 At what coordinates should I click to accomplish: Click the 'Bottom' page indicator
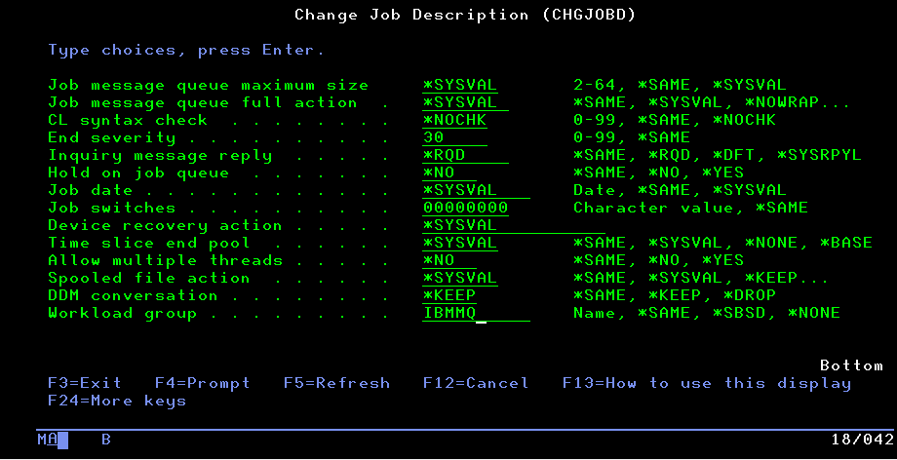pyautogui.click(x=851, y=365)
